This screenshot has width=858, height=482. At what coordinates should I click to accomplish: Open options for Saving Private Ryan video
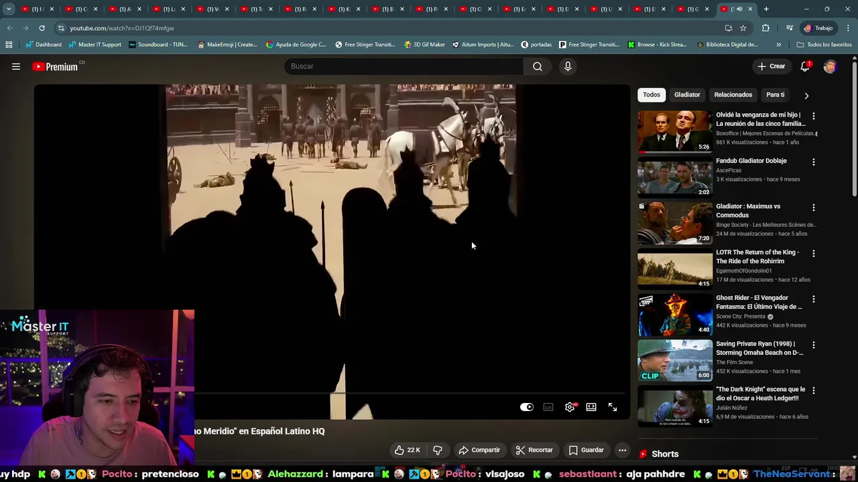coord(814,345)
